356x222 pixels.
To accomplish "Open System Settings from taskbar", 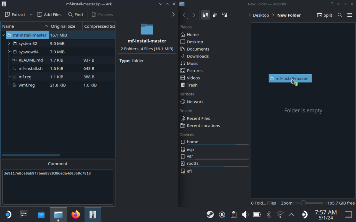I will click(24, 214).
